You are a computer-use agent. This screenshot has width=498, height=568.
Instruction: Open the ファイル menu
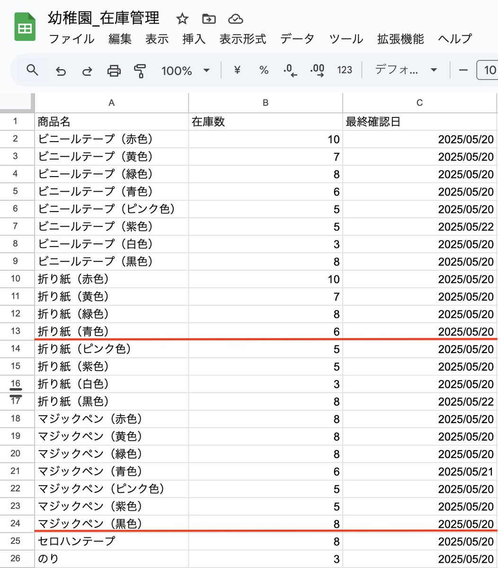pyautogui.click(x=72, y=39)
